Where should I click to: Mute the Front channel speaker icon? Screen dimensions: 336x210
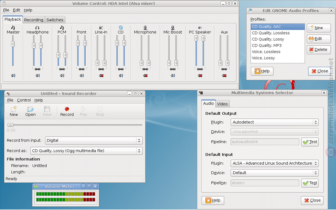pyautogui.click(x=81, y=76)
